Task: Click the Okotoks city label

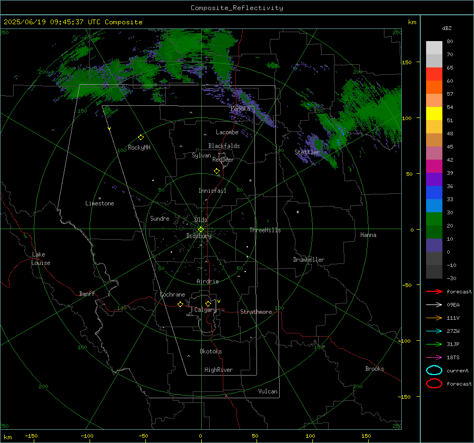Action: [x=211, y=351]
